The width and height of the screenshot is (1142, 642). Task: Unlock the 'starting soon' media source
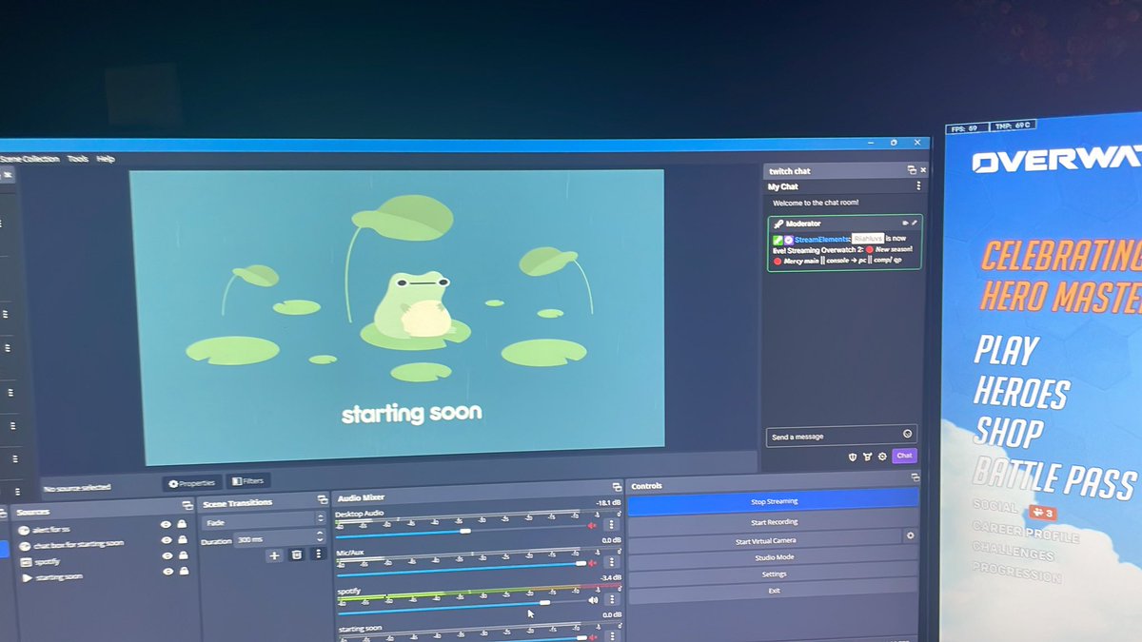[x=184, y=572]
